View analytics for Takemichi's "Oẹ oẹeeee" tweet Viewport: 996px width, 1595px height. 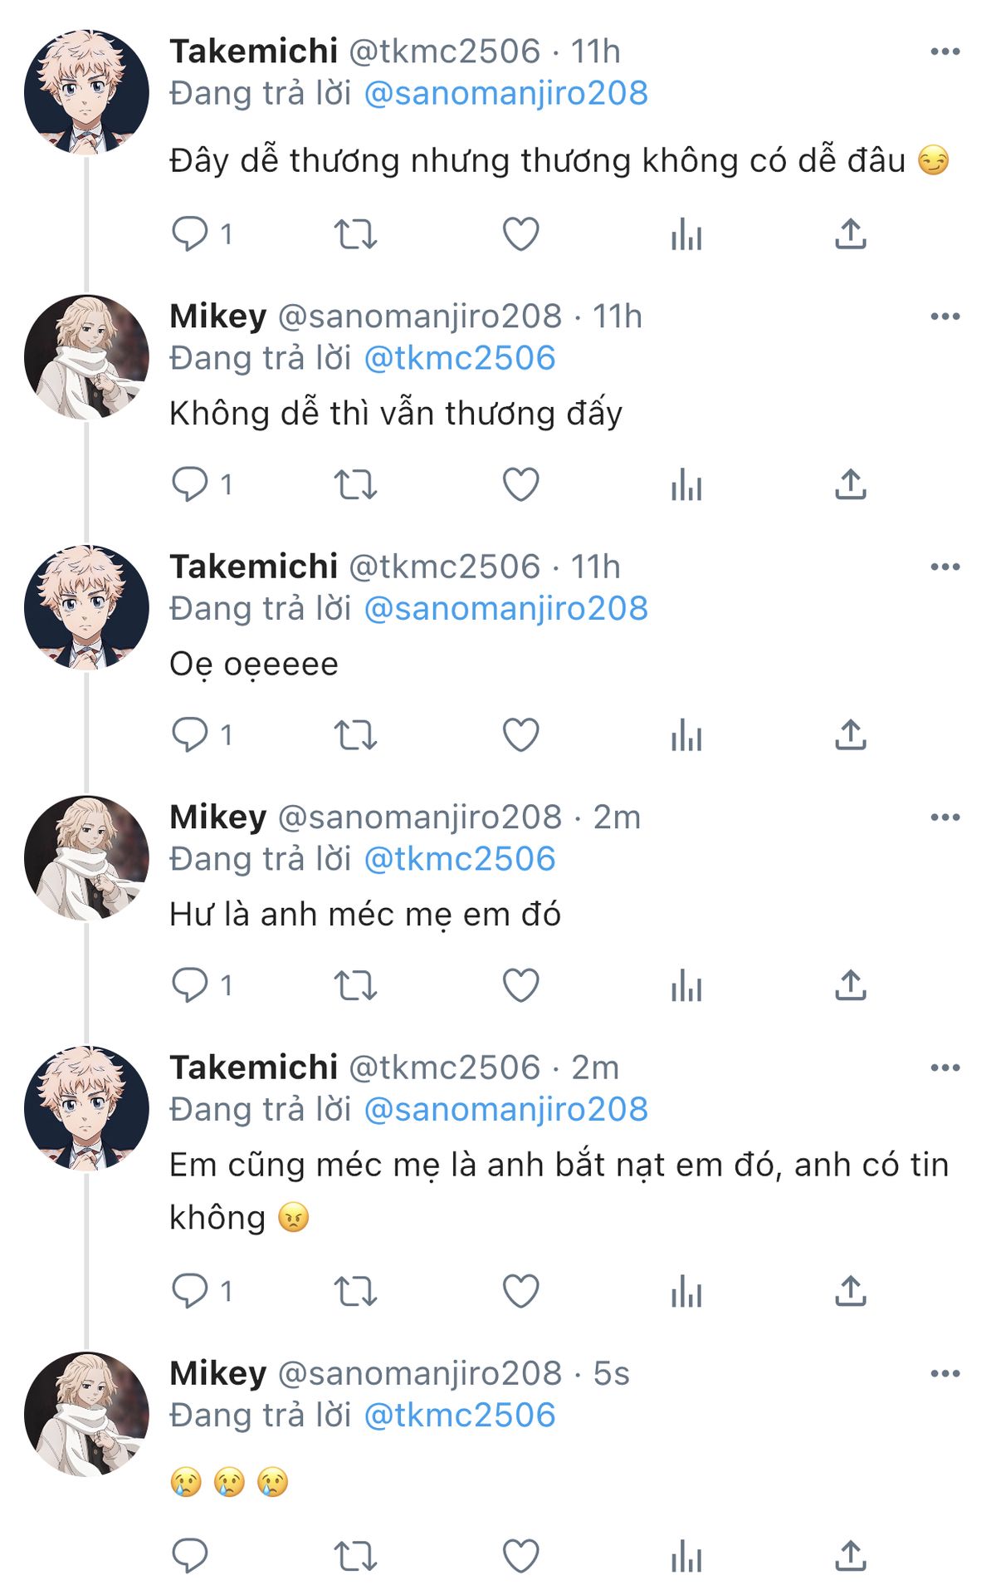pos(686,735)
